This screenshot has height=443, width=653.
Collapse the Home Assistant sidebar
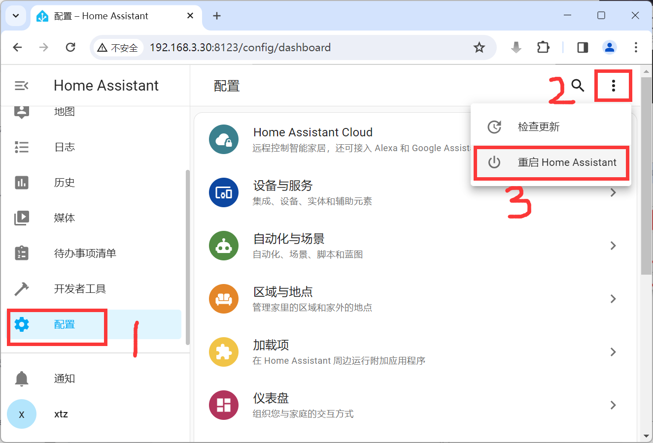[21, 85]
